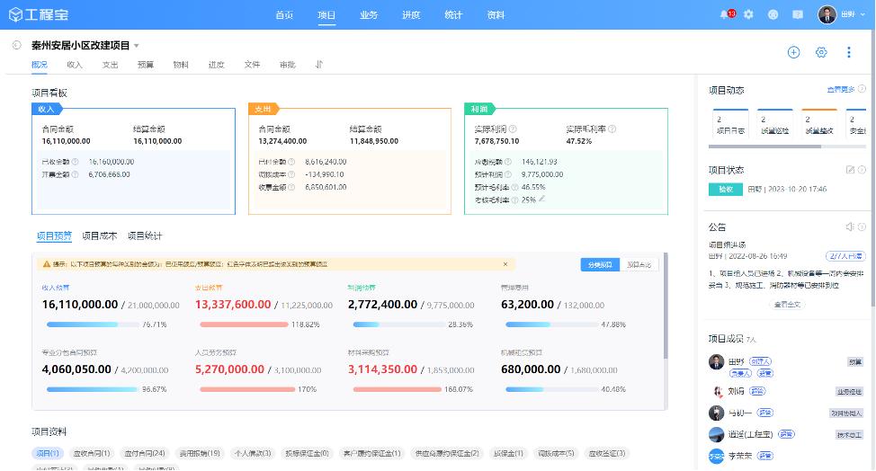
Task: Expand the 项目动态 circled arrow
Action: [862, 89]
